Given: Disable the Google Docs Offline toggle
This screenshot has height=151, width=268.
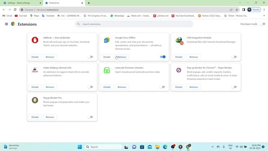Looking at the screenshot, I should (x=162, y=57).
